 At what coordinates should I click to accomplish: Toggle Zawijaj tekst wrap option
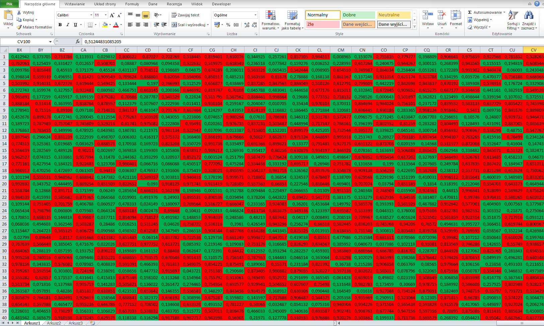tap(185, 15)
